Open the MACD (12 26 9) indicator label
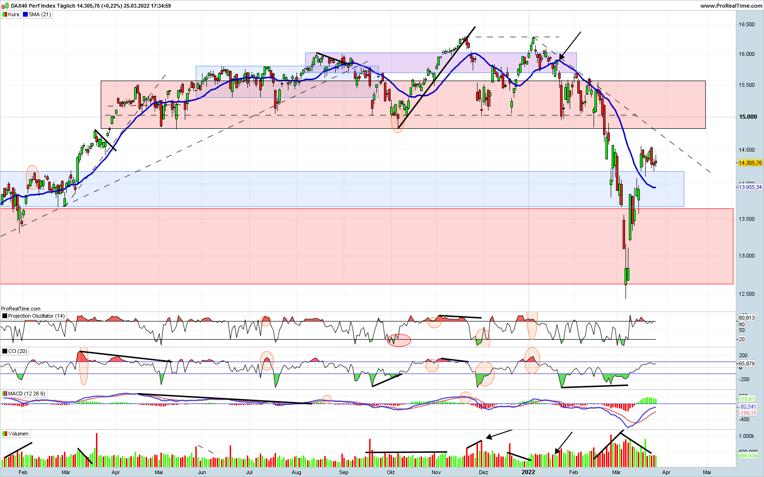Screen dimensions: 764x477 pos(27,394)
